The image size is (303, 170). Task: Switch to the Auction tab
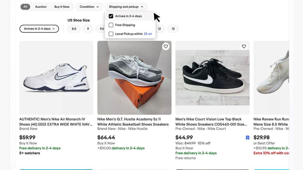(41, 7)
